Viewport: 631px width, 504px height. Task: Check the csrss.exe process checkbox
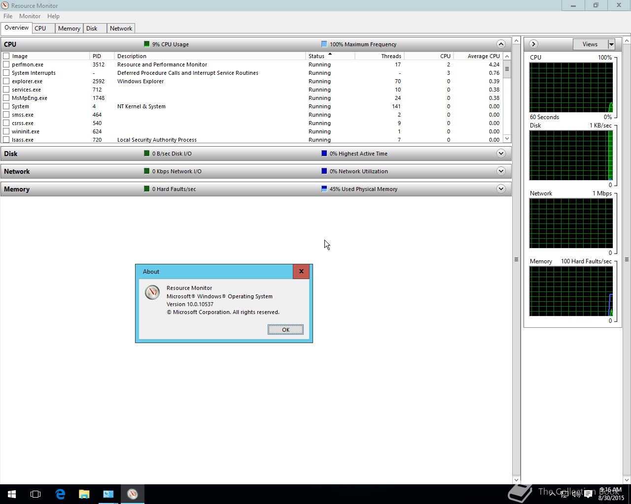pyautogui.click(x=6, y=123)
